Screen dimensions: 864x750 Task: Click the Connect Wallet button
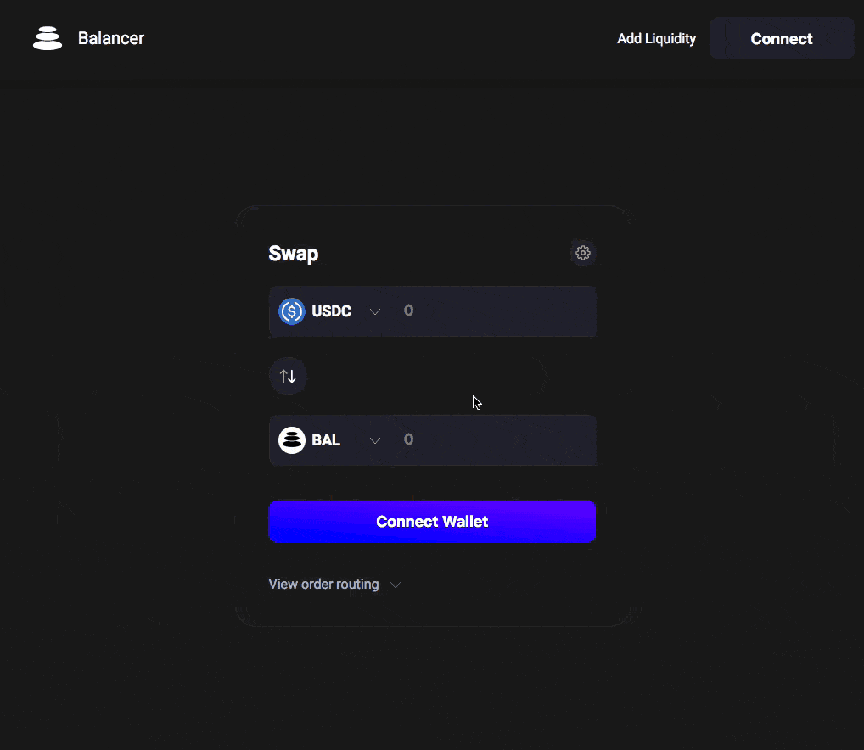(432, 522)
